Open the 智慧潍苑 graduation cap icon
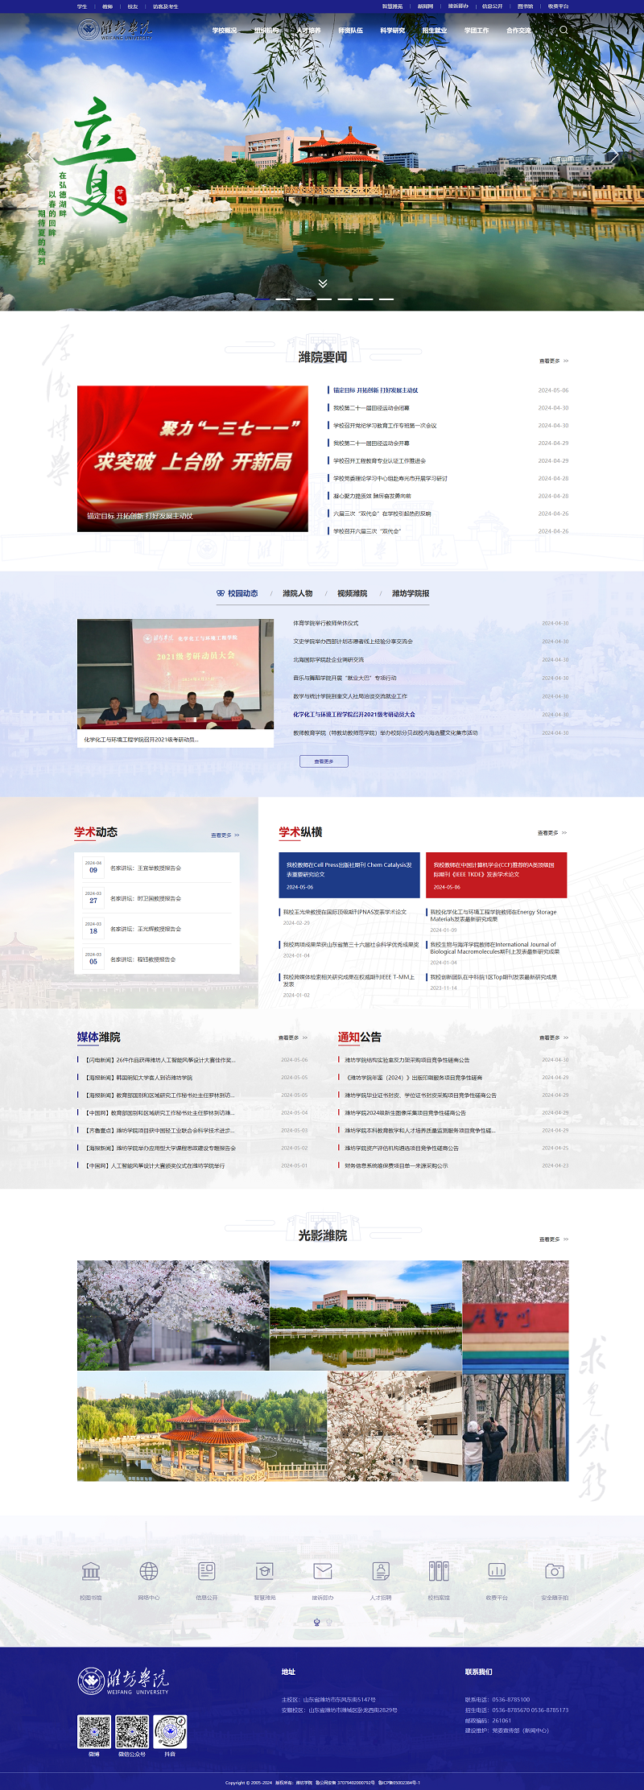 (265, 1571)
